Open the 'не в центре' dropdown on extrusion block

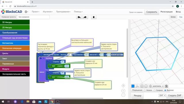pos(117,55)
